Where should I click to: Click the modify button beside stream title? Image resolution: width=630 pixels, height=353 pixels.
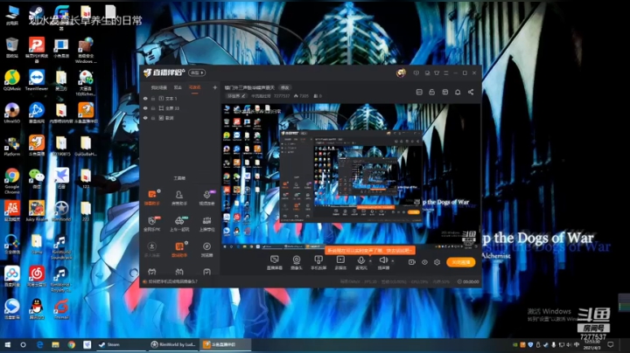pos(285,87)
